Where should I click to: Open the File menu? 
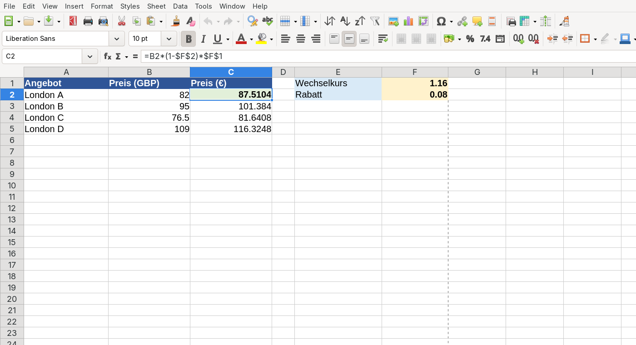(9, 6)
